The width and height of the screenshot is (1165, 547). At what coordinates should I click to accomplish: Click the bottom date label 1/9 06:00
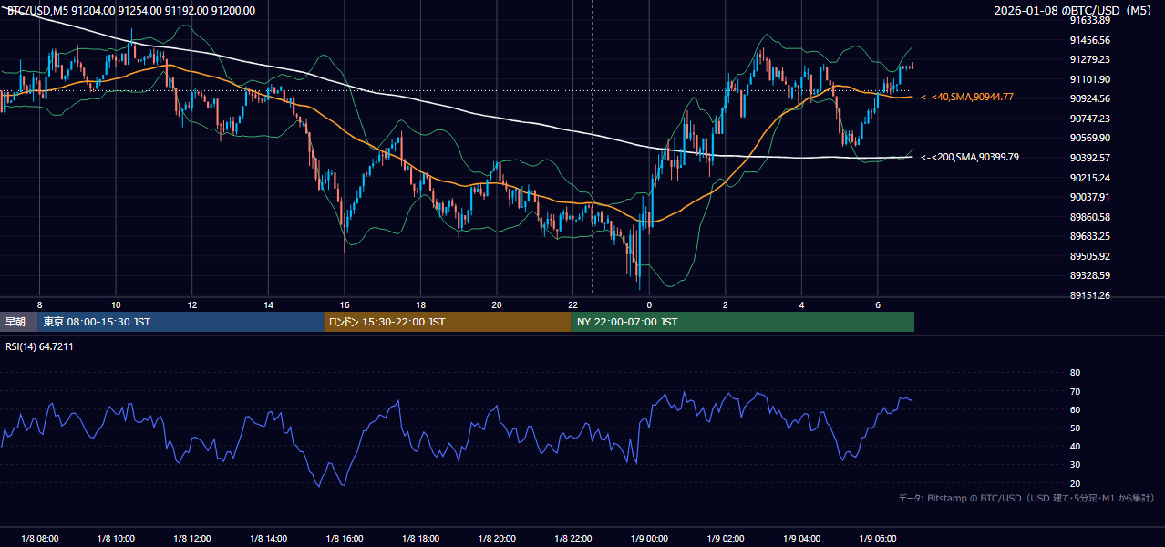tap(878, 539)
